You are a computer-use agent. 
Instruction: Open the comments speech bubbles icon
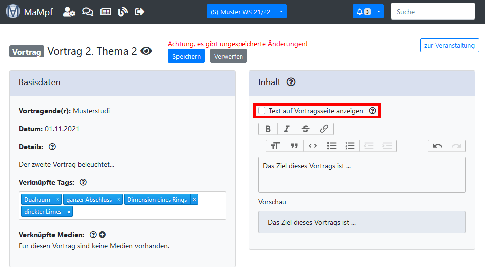[88, 12]
